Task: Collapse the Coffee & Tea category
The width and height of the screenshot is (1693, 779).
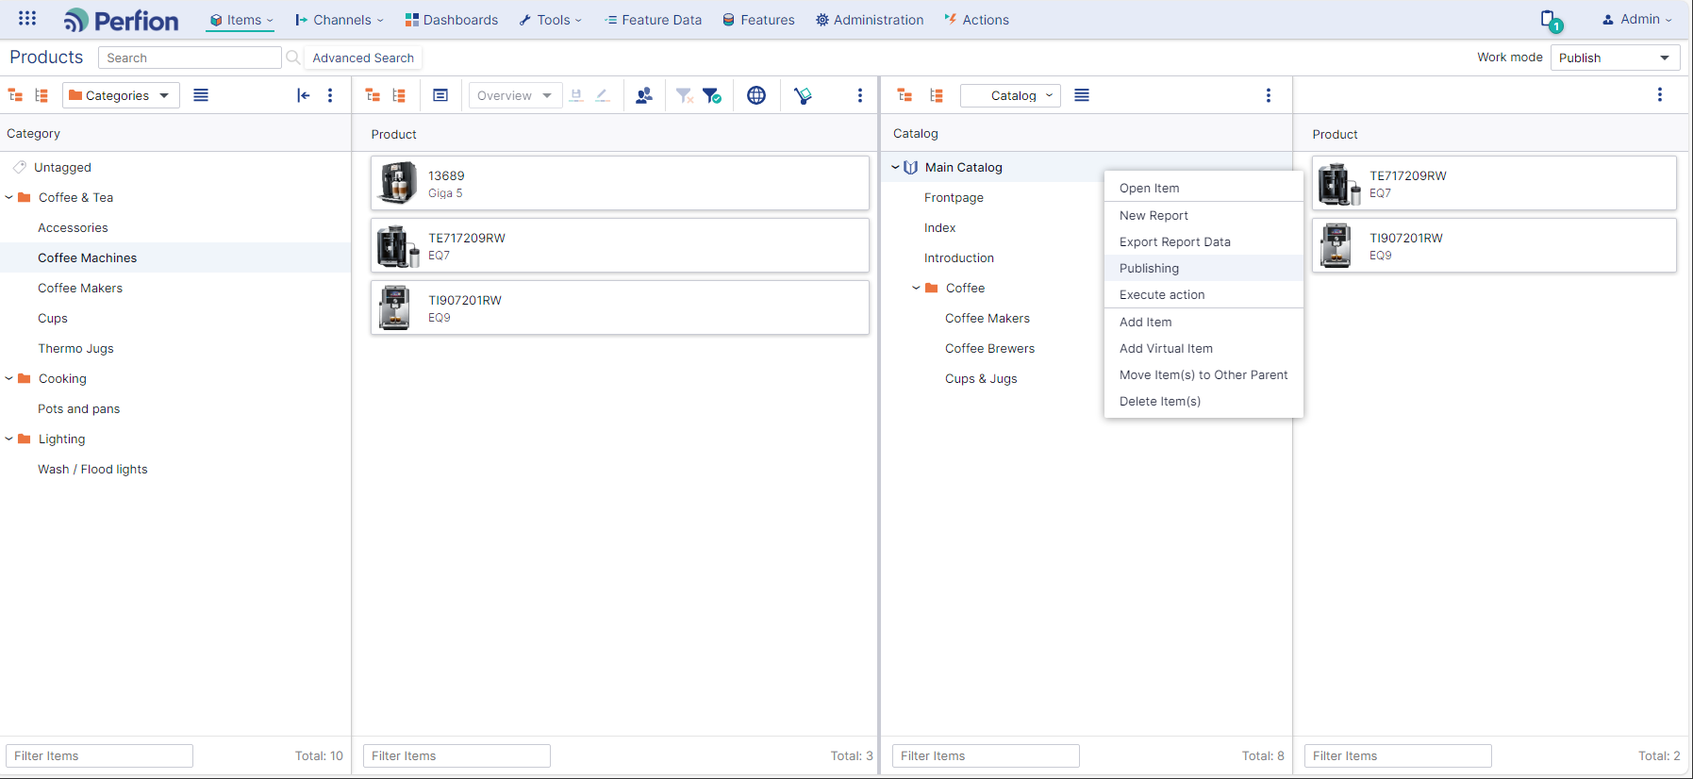Action: click(8, 197)
